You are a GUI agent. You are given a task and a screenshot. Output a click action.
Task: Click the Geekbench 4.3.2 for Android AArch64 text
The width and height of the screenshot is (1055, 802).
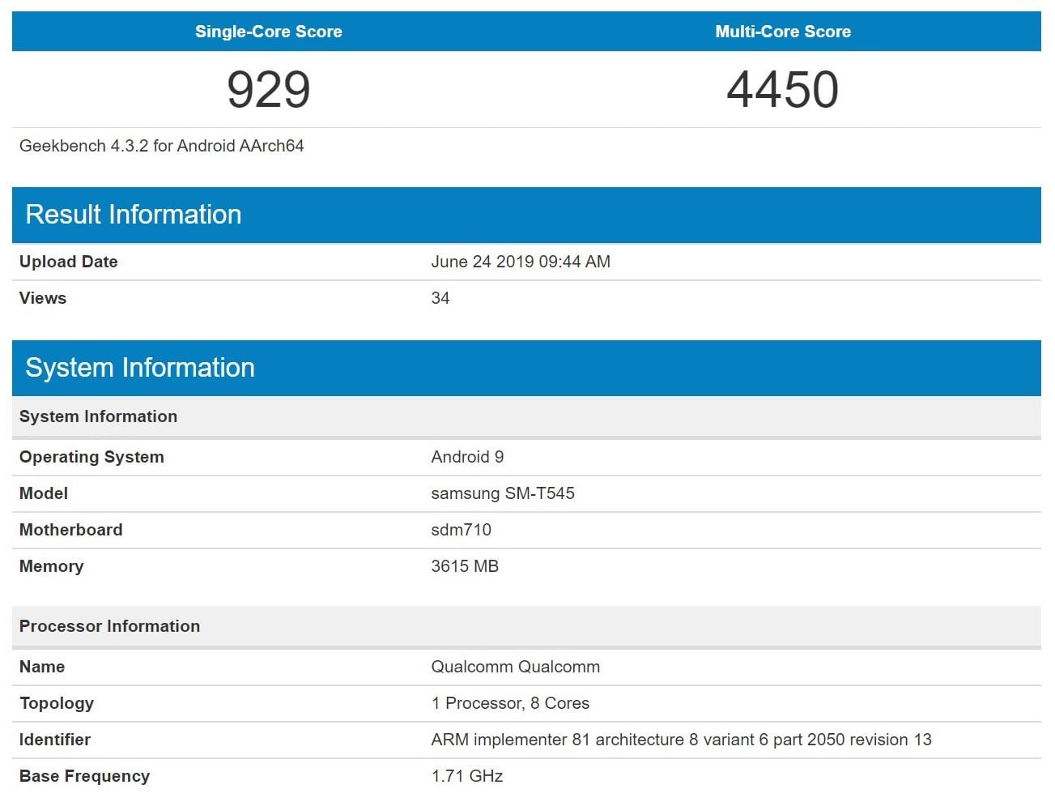point(162,146)
